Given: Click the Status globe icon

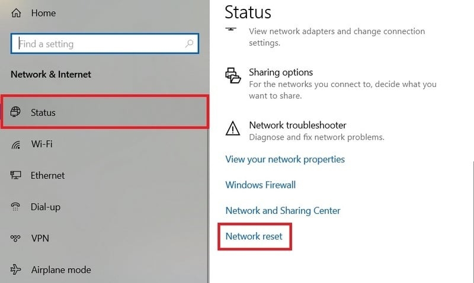Looking at the screenshot, I should pos(15,112).
